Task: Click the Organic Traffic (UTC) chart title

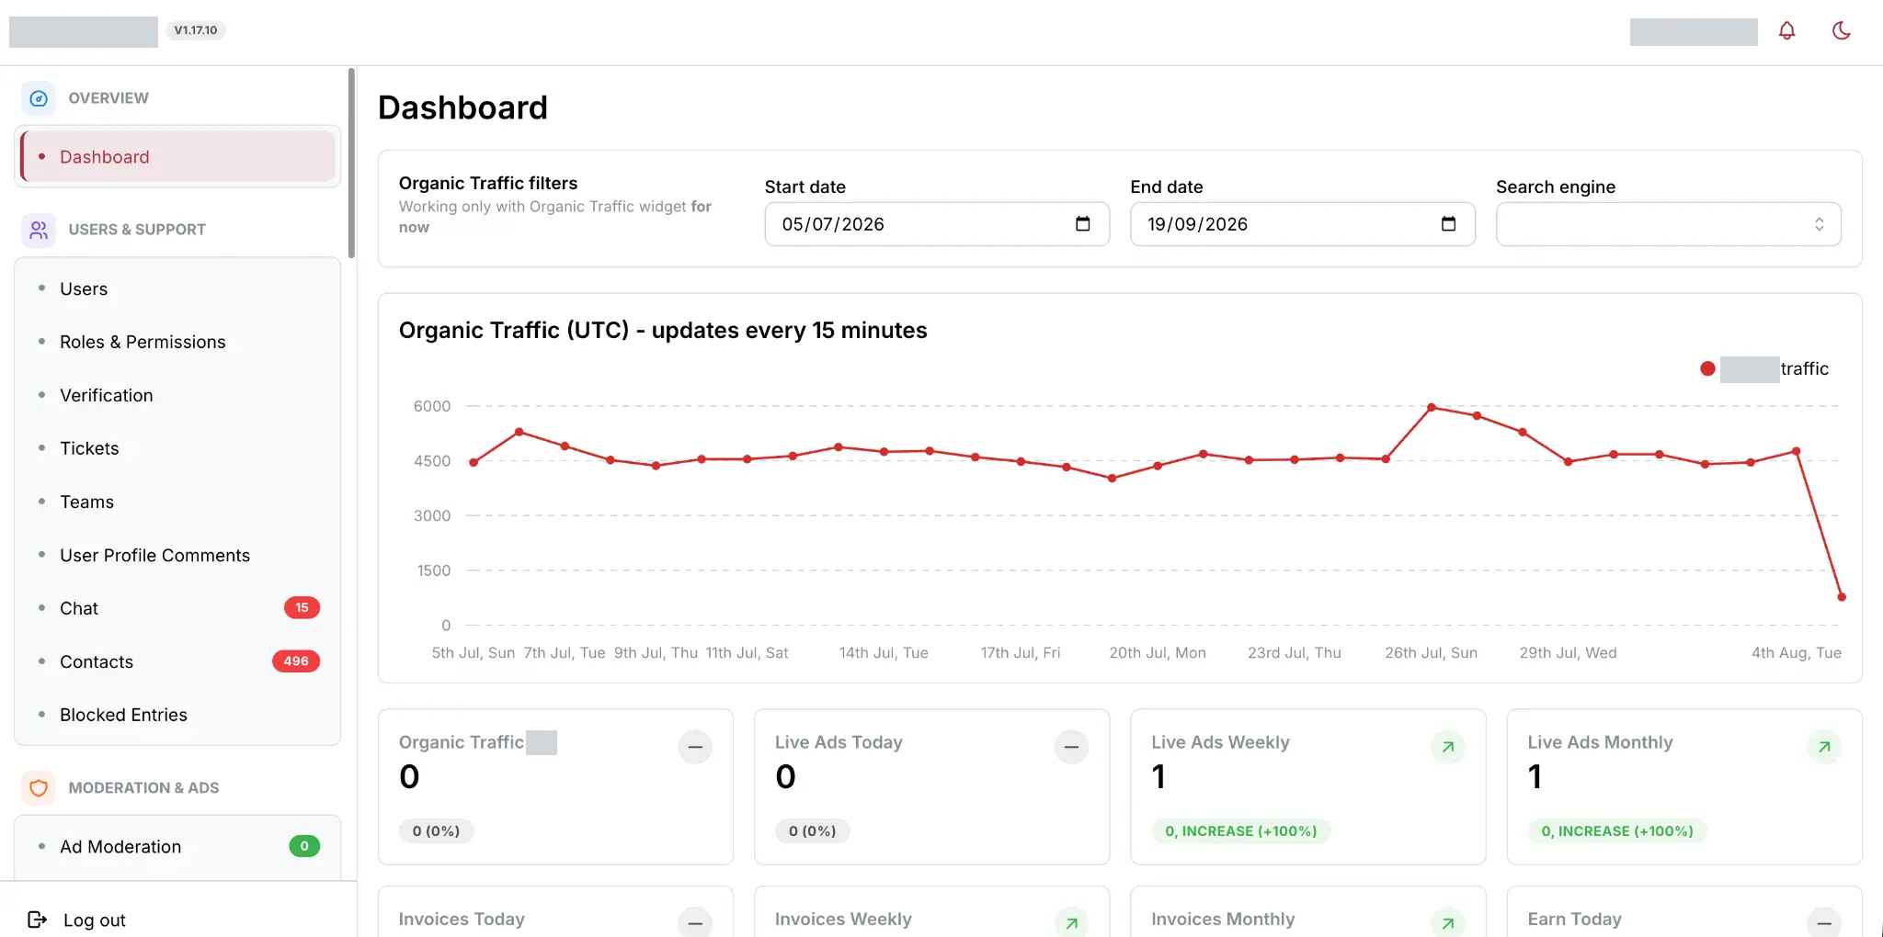Action: point(663,330)
